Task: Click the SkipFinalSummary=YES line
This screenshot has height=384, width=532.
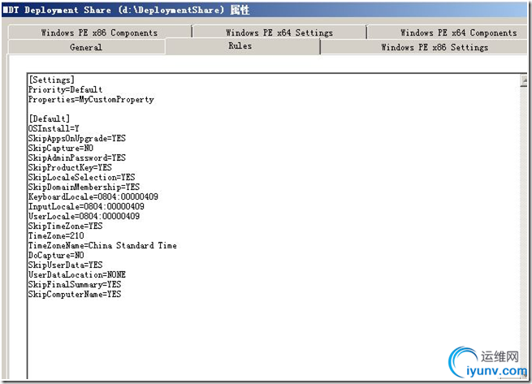Action: tap(75, 284)
